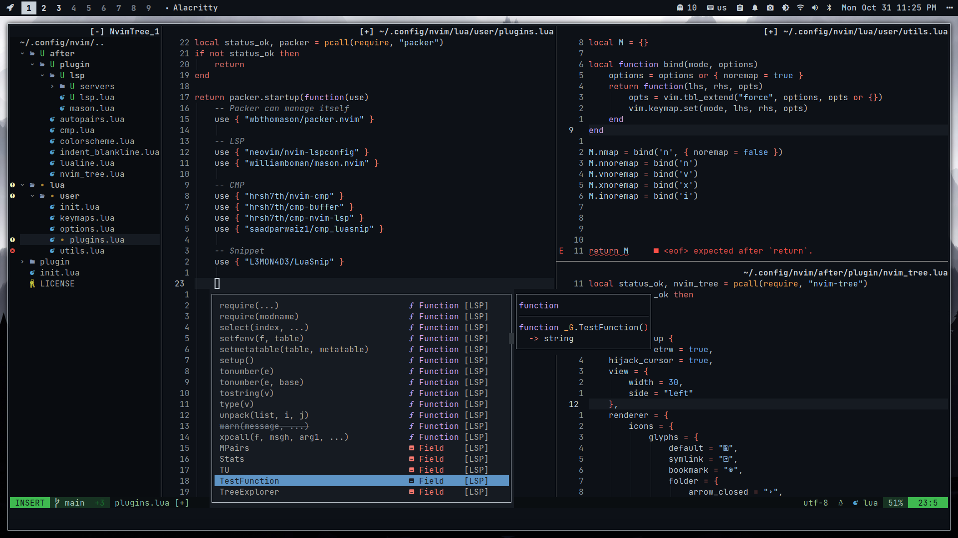Click line 23 input field in editor
Image resolution: width=958 pixels, height=538 pixels.
(217, 283)
